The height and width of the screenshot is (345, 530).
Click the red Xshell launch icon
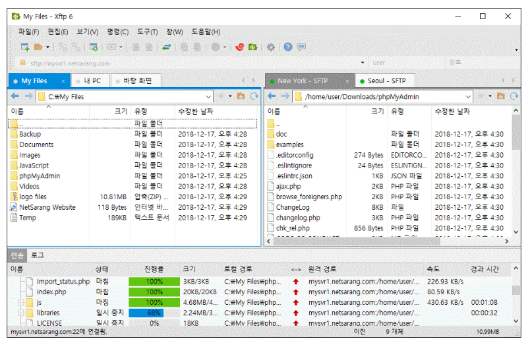click(240, 47)
